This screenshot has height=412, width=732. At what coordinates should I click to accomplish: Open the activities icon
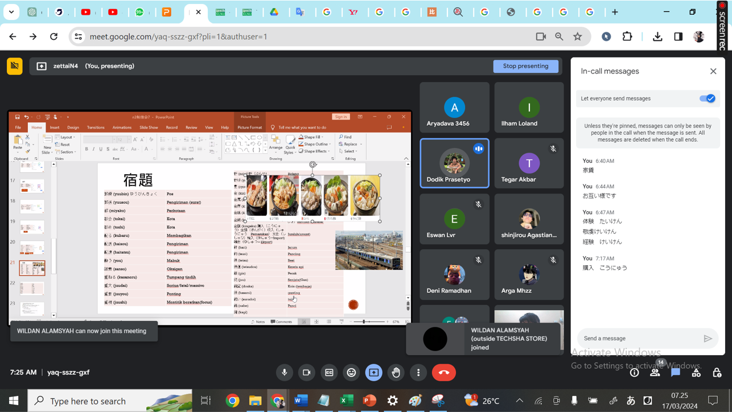tap(696, 372)
